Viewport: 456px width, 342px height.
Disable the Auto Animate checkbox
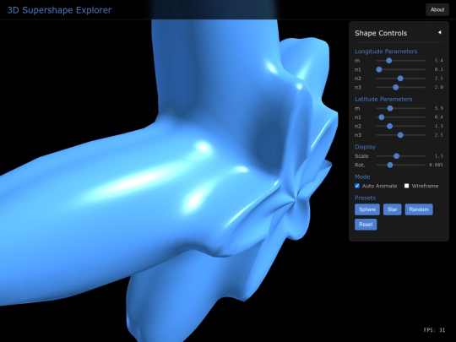pyautogui.click(x=357, y=186)
